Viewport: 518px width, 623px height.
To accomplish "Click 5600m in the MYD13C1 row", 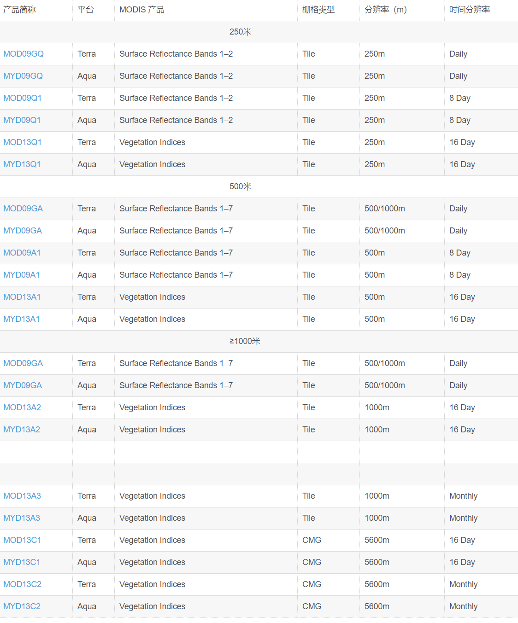I will click(377, 562).
